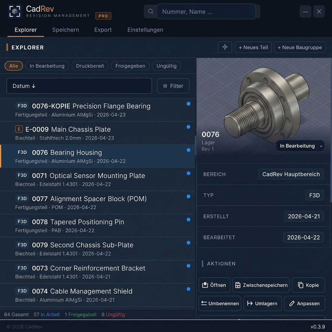Click the F3D badge of 0071 row
The height and width of the screenshot is (332, 332).
tap(22, 175)
